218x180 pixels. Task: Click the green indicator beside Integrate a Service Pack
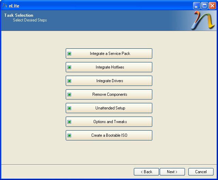(69, 54)
